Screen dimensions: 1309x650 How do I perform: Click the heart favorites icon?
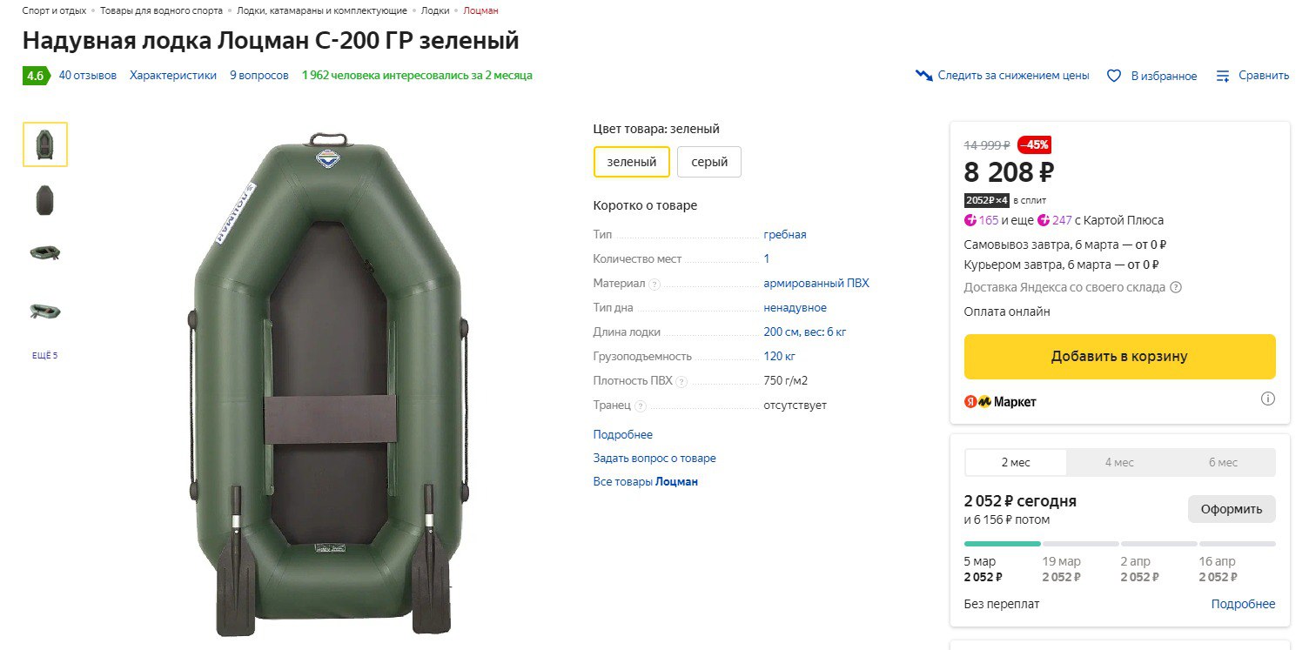point(1113,76)
